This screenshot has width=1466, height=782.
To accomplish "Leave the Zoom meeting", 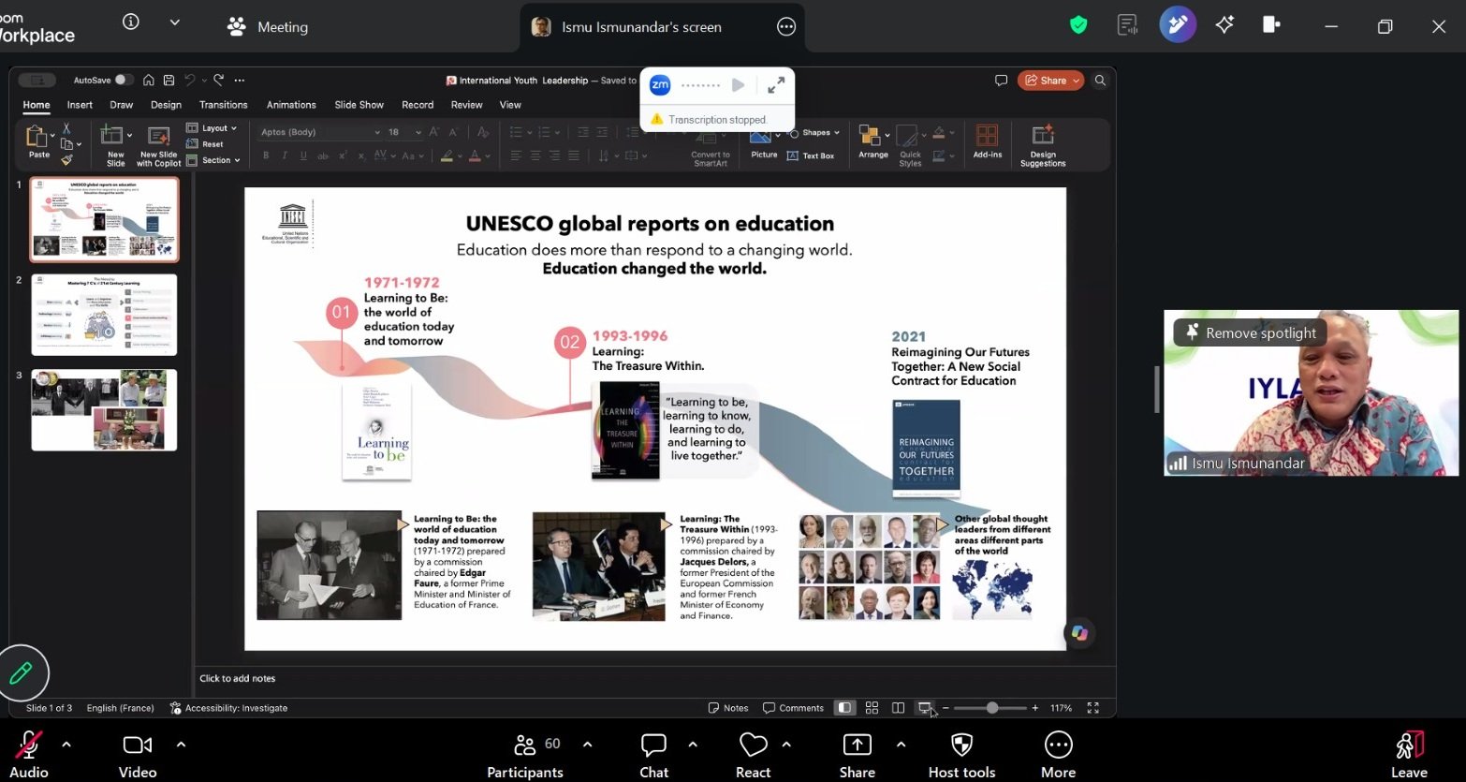I will [1409, 756].
